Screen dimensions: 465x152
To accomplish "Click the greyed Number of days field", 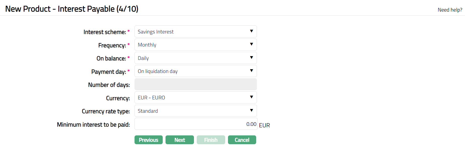I will (x=195, y=85).
